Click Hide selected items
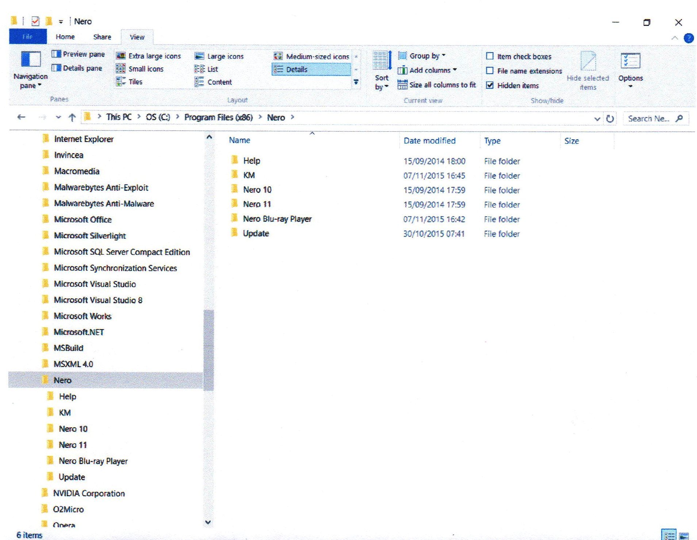This screenshot has height=540, width=697. (x=587, y=71)
